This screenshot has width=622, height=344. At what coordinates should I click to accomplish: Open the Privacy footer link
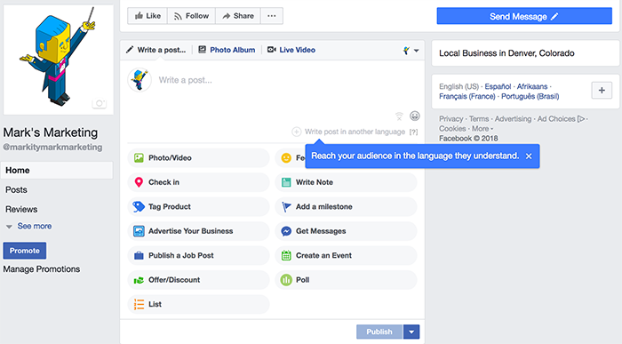coord(451,119)
